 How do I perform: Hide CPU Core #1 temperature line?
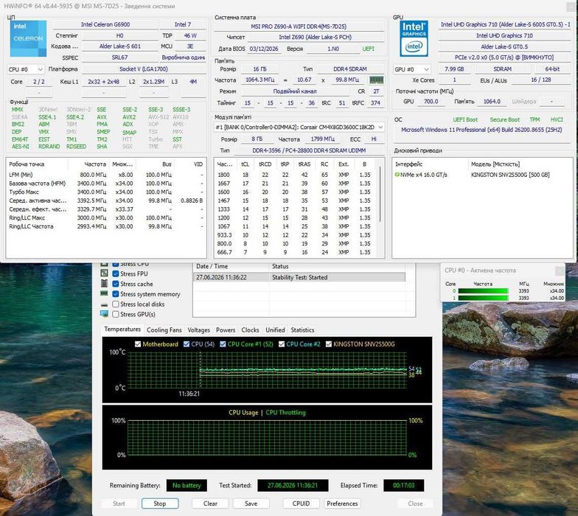(223, 344)
